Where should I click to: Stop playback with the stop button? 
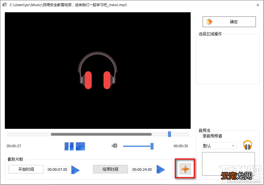pos(80,146)
